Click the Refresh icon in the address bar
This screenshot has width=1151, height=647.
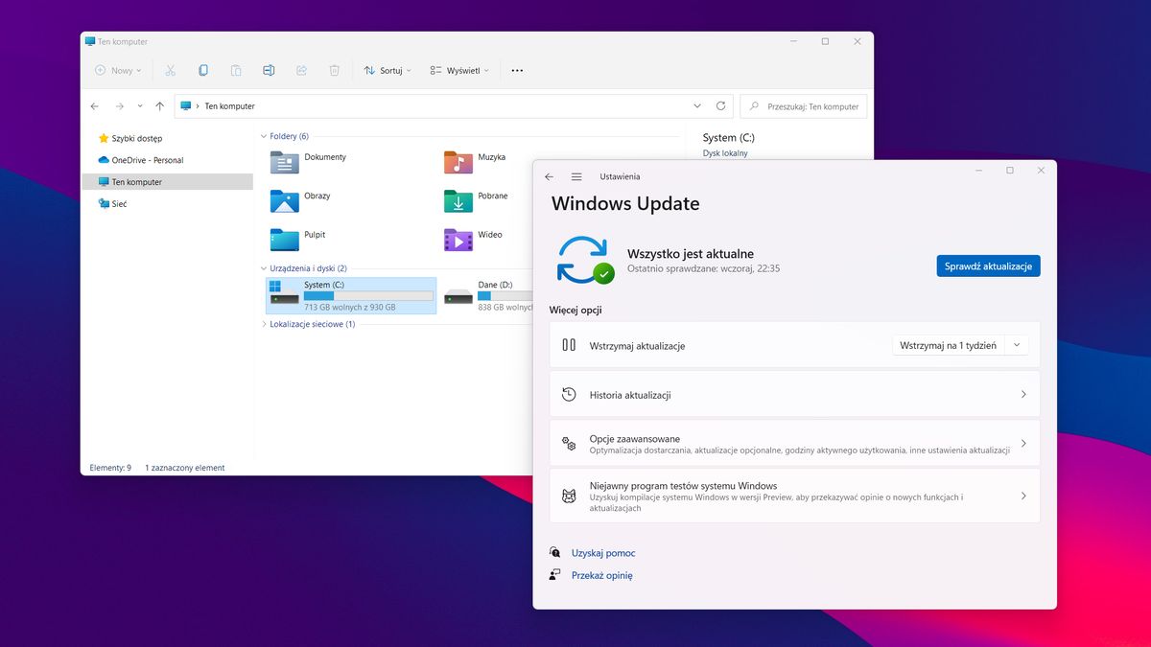[721, 105]
